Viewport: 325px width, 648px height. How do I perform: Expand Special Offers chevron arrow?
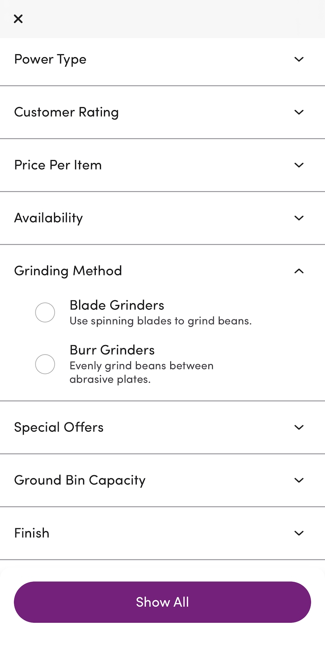pos(299,427)
